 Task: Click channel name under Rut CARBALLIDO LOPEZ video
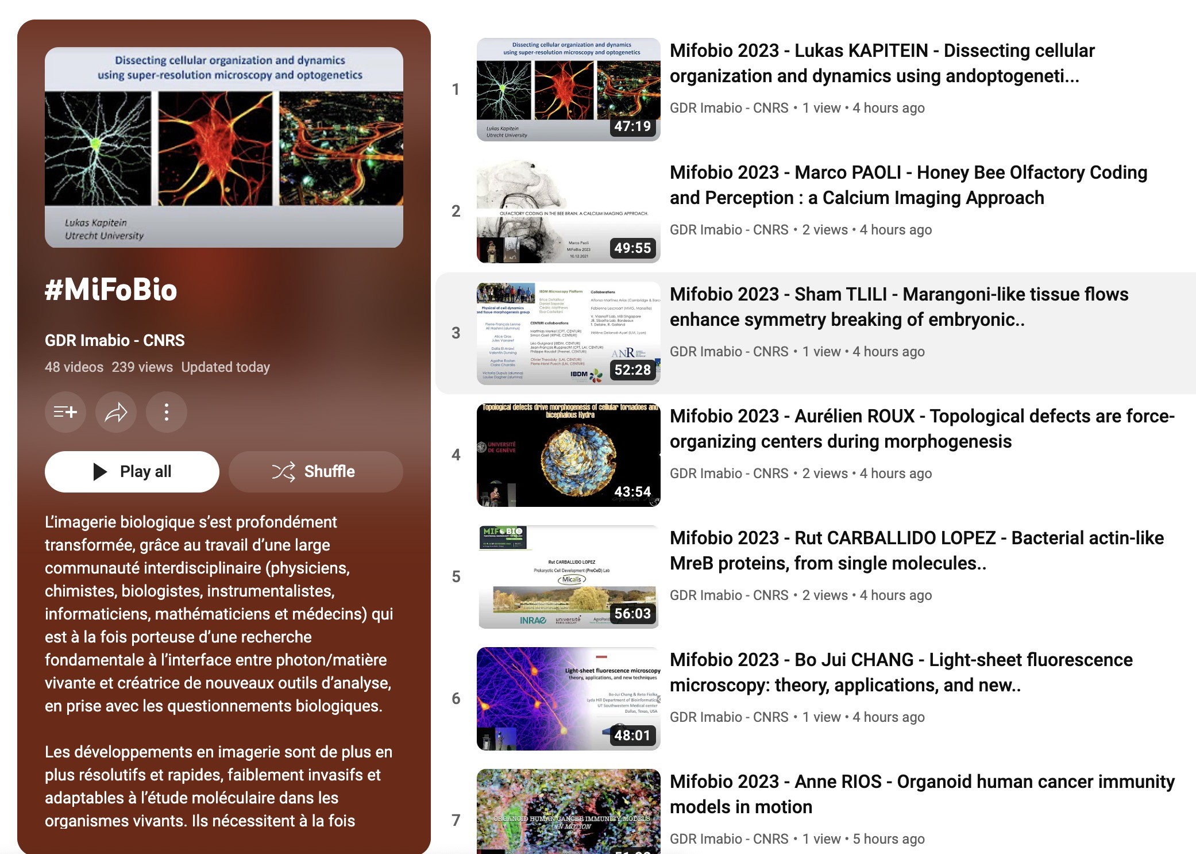coord(729,595)
